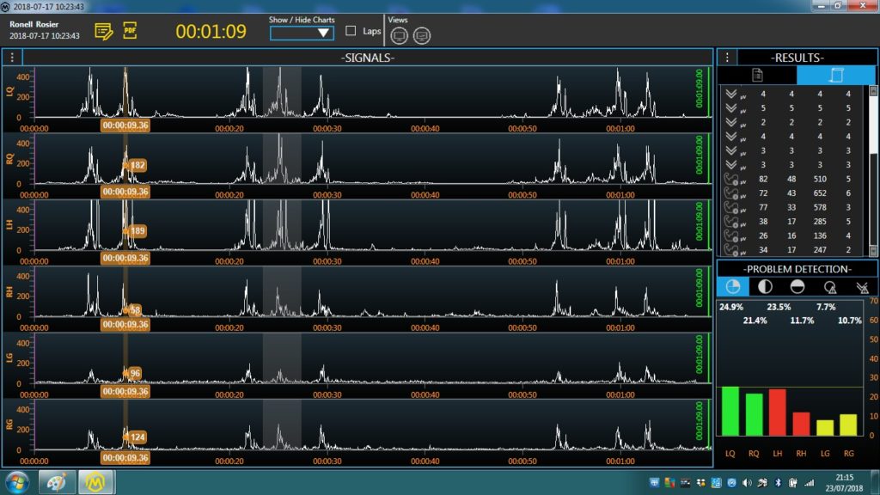Select the circle warning detection view

tap(829, 287)
